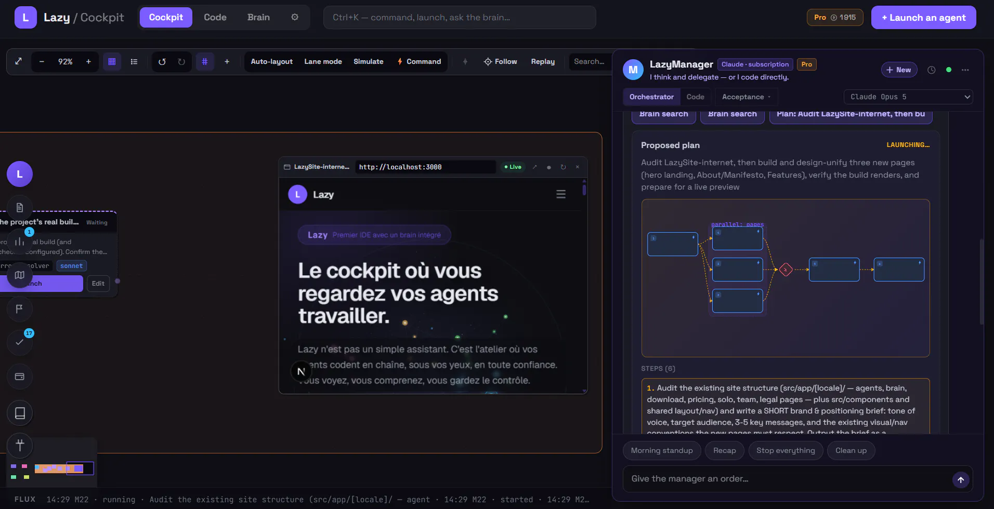Screen dimensions: 994x509
Task: Click the fullscreen expand arrows icon
Action: pos(18,61)
